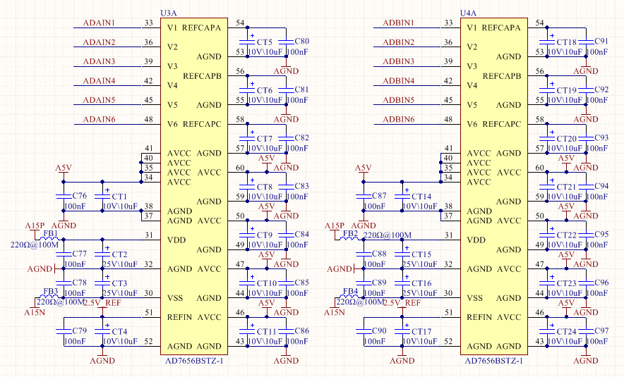The height and width of the screenshot is (377, 624).
Task: Select capacitor designator C80
Action: pyautogui.click(x=301, y=41)
